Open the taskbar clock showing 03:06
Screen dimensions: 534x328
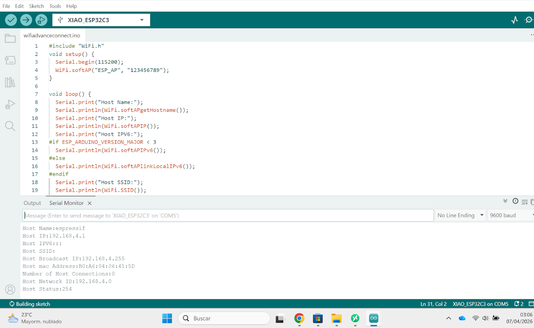519,318
